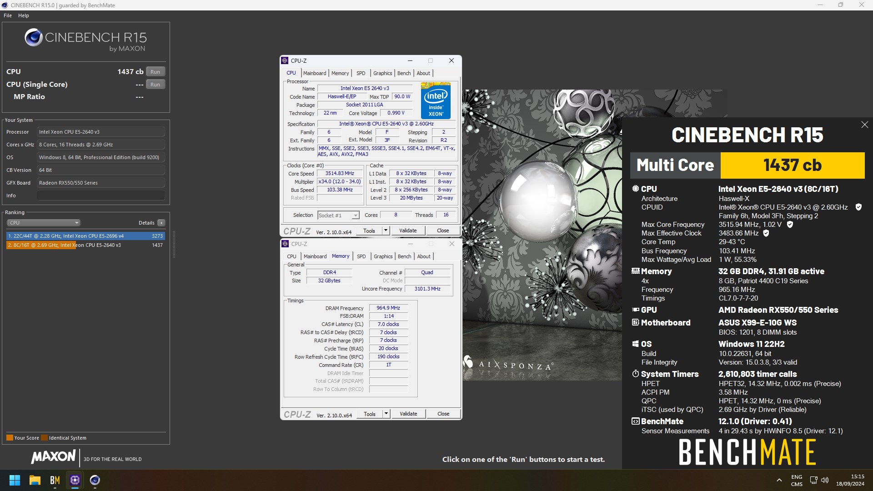Image resolution: width=873 pixels, height=491 pixels.
Task: Show hidden system tray icons
Action: pyautogui.click(x=779, y=480)
